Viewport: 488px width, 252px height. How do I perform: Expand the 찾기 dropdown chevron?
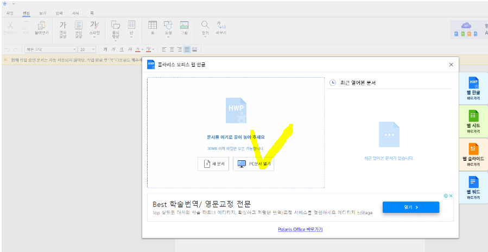point(205,37)
